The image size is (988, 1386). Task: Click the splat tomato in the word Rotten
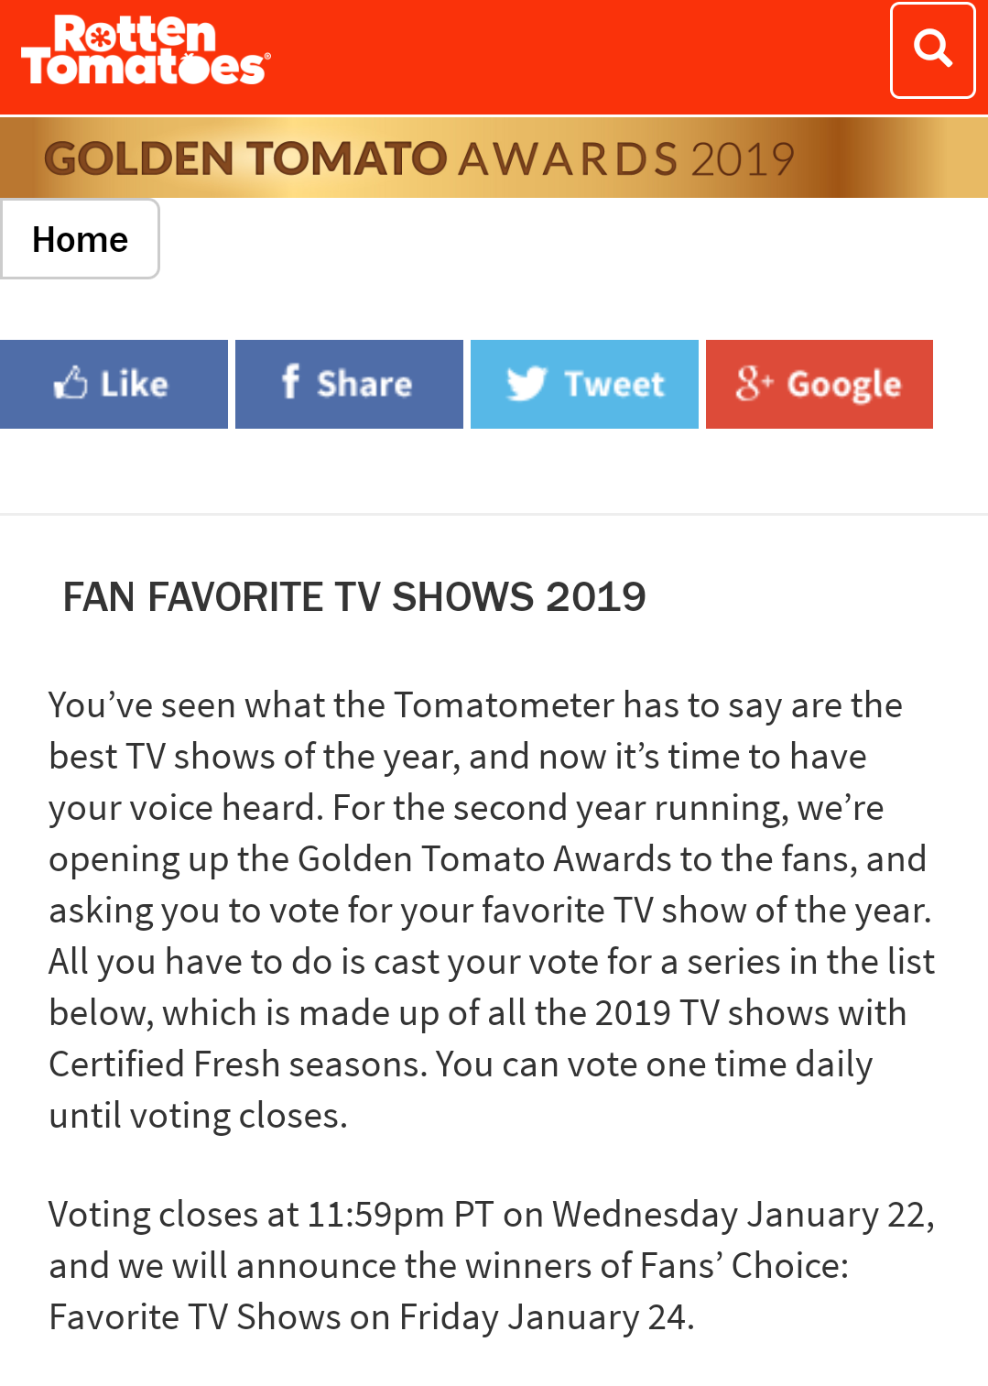[101, 35]
